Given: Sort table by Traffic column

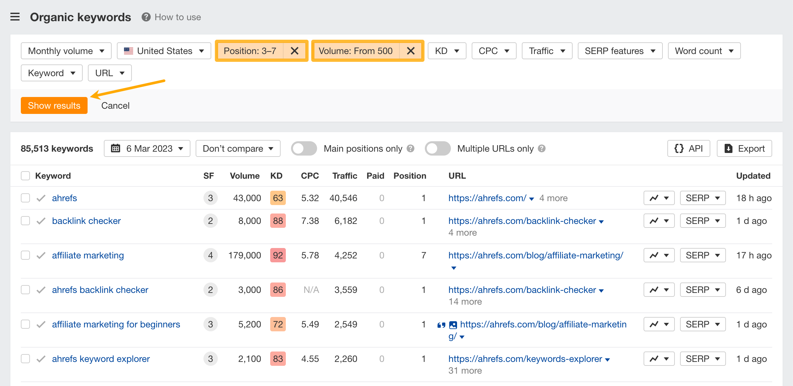Looking at the screenshot, I should tap(345, 176).
